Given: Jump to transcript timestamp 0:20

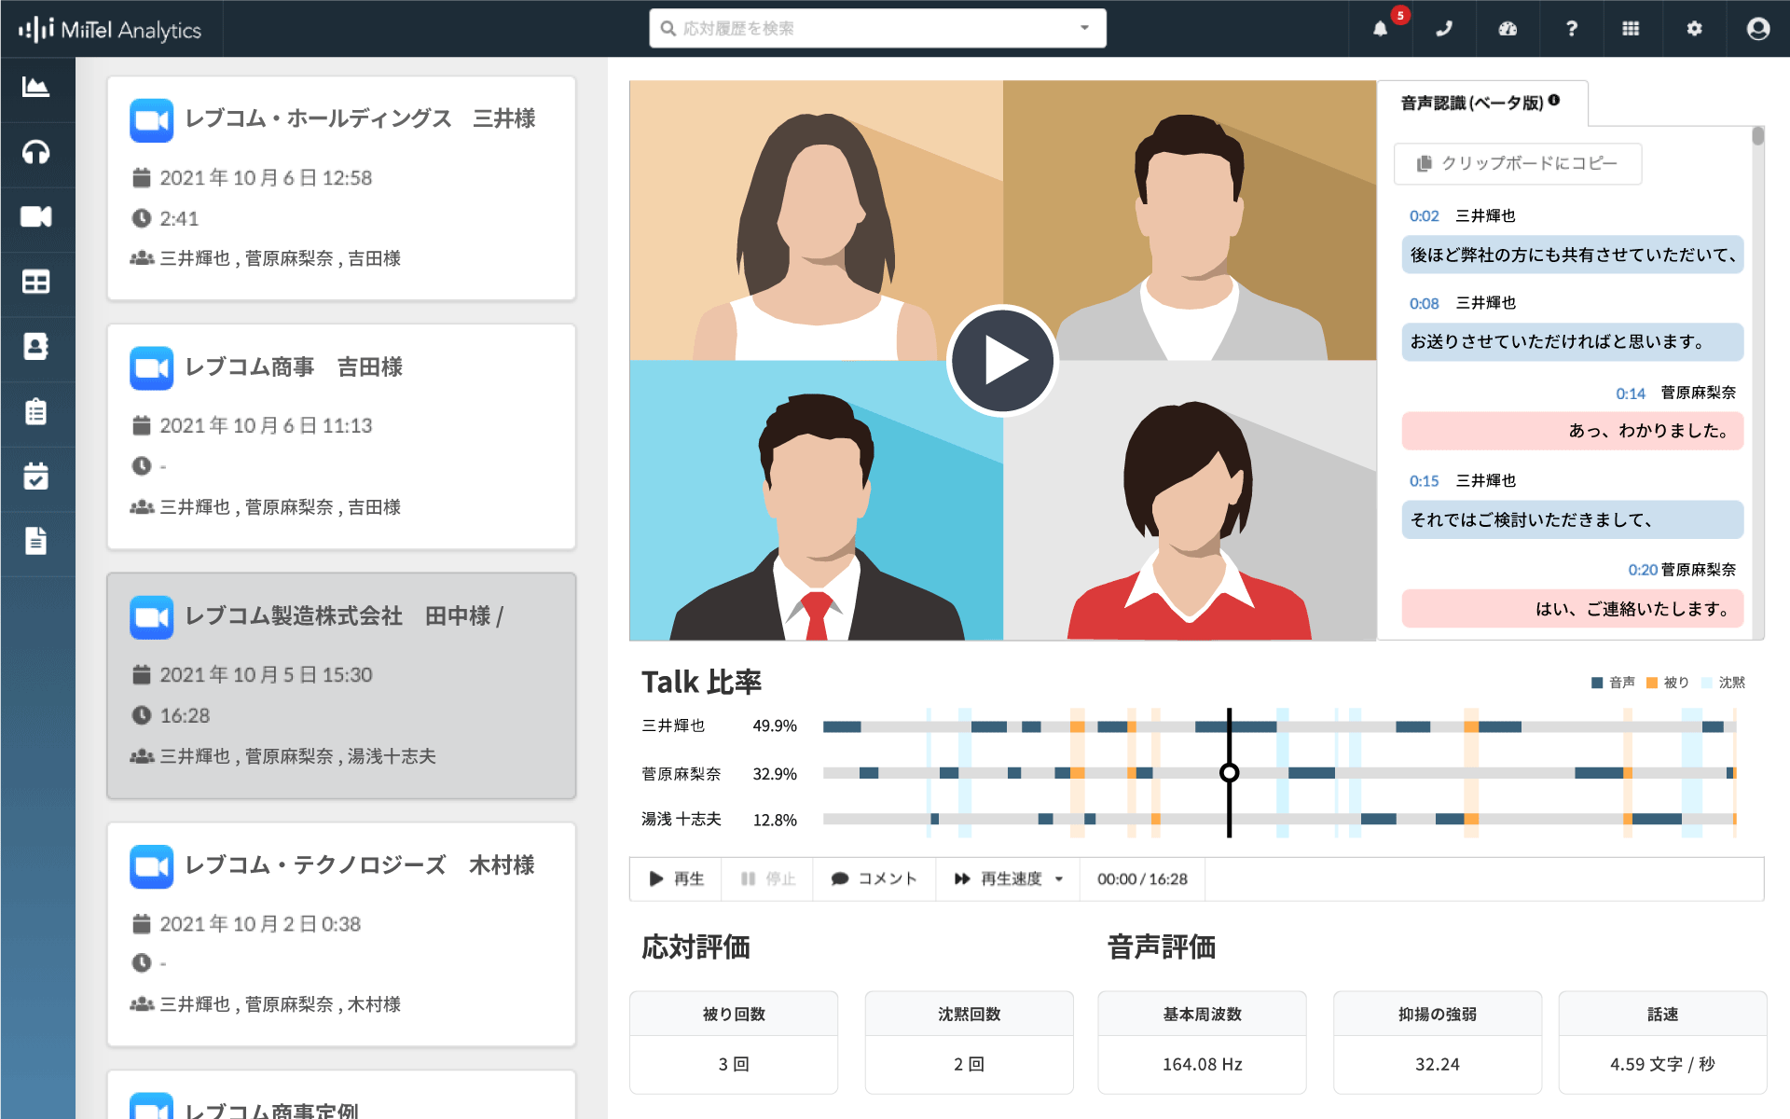Looking at the screenshot, I should (x=1643, y=570).
